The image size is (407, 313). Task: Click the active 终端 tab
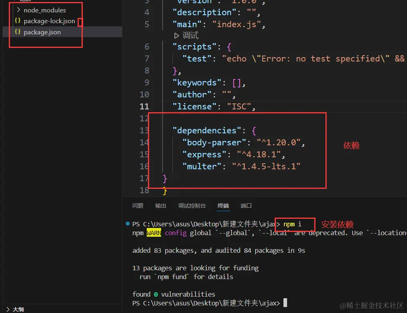click(223, 206)
